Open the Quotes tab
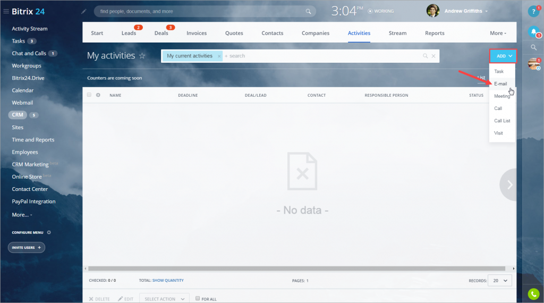The height and width of the screenshot is (303, 544). (x=234, y=33)
